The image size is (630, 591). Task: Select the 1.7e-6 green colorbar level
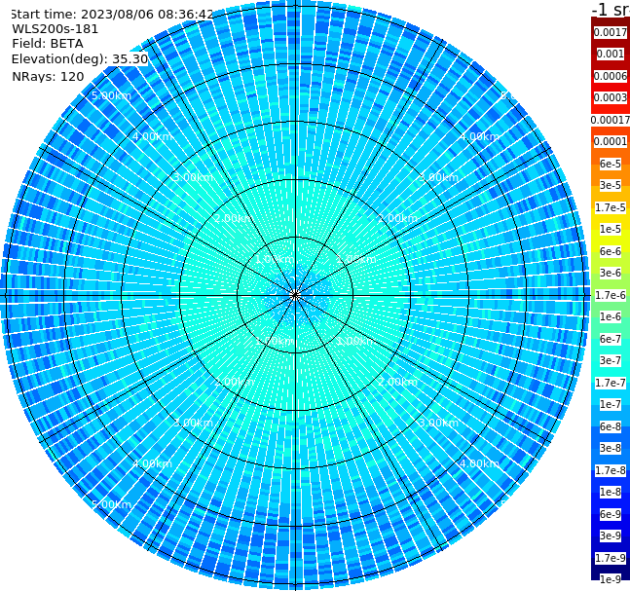(611, 295)
